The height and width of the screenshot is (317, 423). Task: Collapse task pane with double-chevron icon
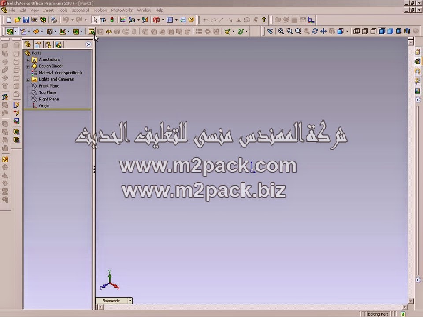tap(418, 100)
